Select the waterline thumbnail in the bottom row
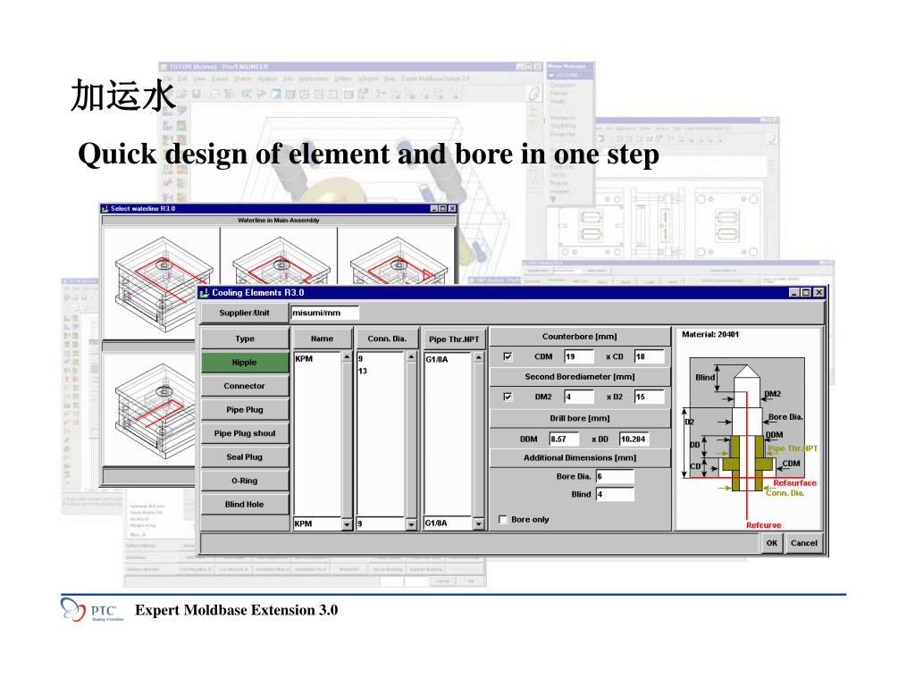This screenshot has height=686, width=915. click(x=149, y=410)
